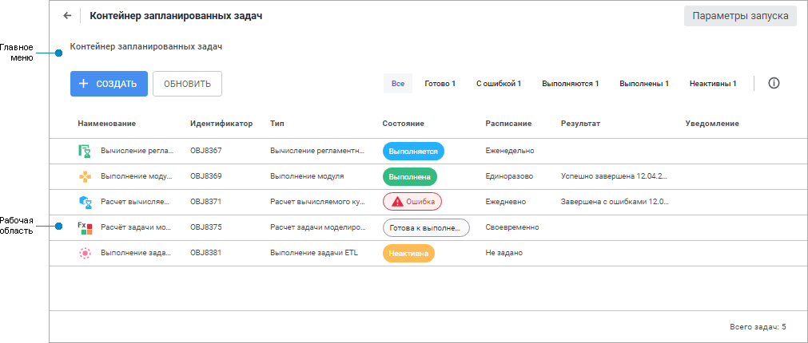Click the calculated cube task icon
The height and width of the screenshot is (343, 808).
click(85, 202)
